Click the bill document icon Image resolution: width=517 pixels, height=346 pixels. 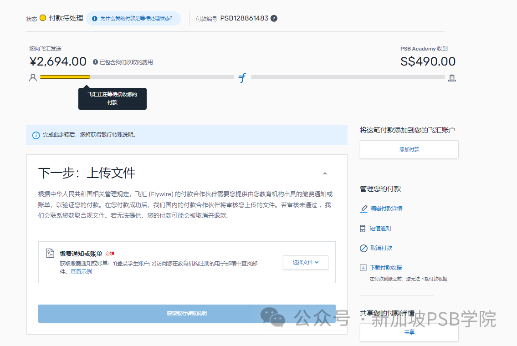coord(51,254)
